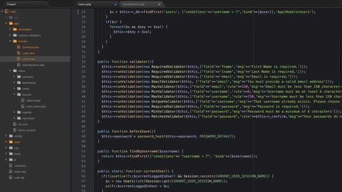This screenshot has height=192, width=342.
Task: Click the Users.php file icon in tree
Action: (x=19, y=59)
